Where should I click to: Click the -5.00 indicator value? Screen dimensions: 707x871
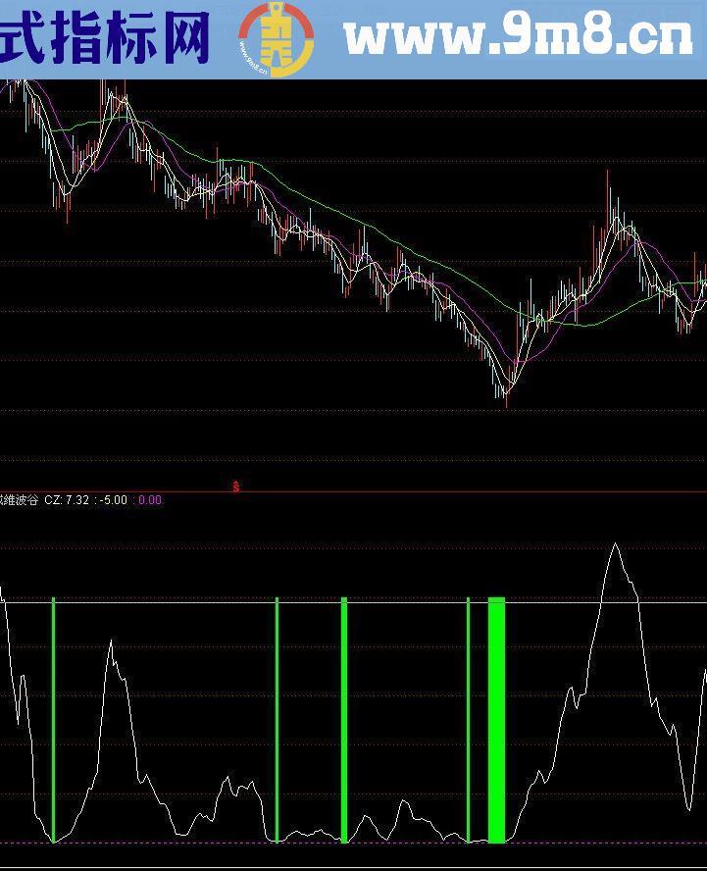coord(114,500)
